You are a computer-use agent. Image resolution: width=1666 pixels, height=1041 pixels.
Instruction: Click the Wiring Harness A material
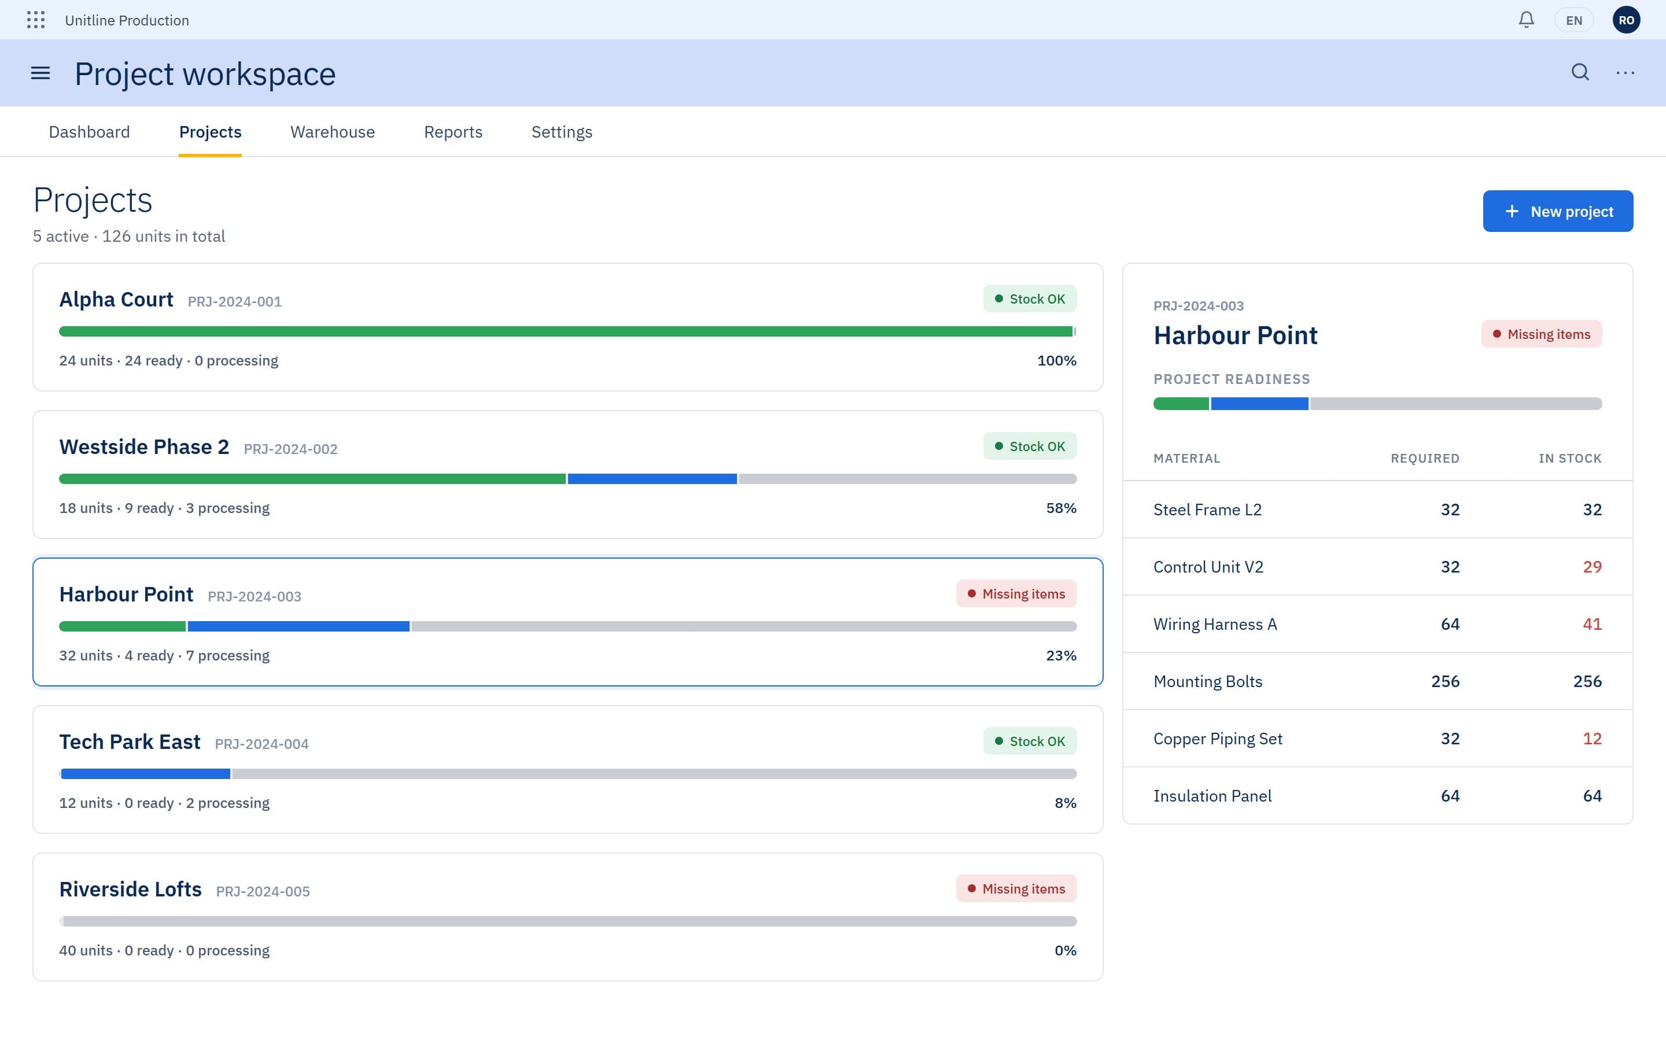[1377, 624]
